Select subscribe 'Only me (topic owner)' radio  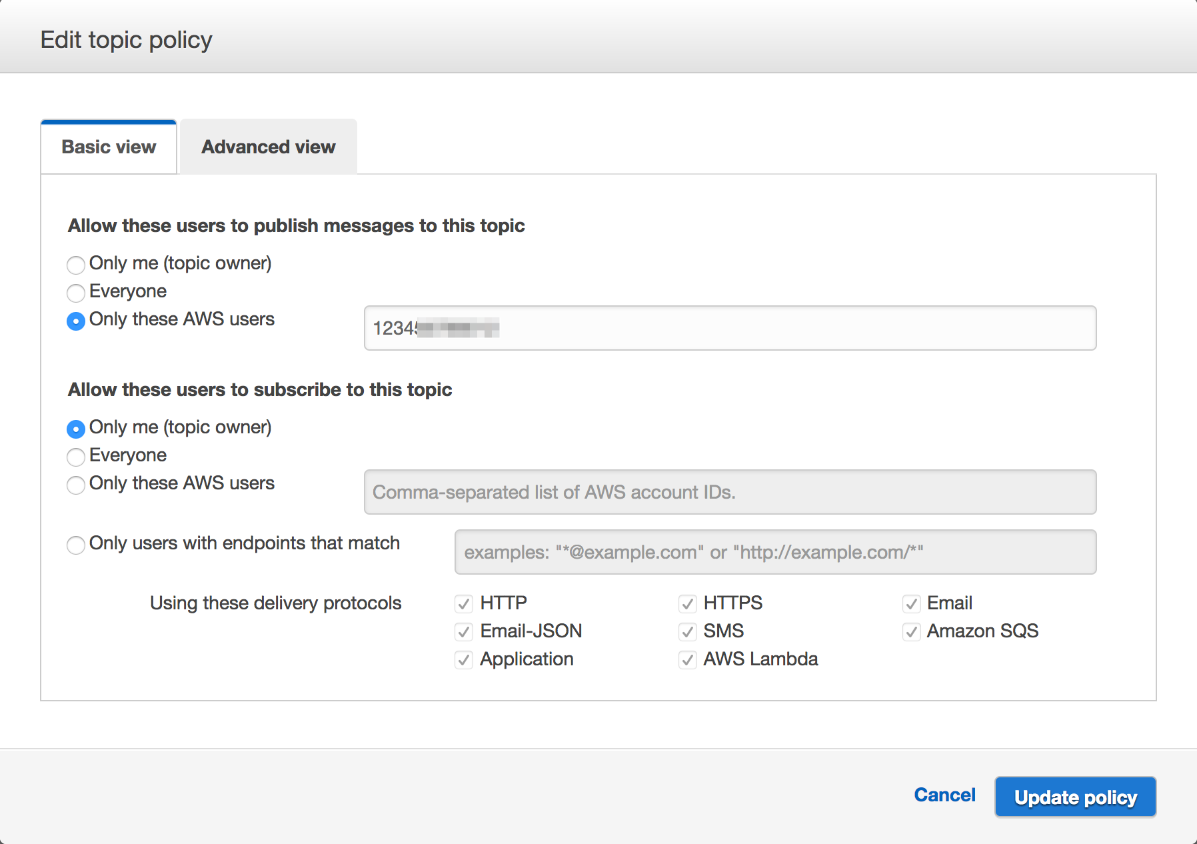[76, 429]
